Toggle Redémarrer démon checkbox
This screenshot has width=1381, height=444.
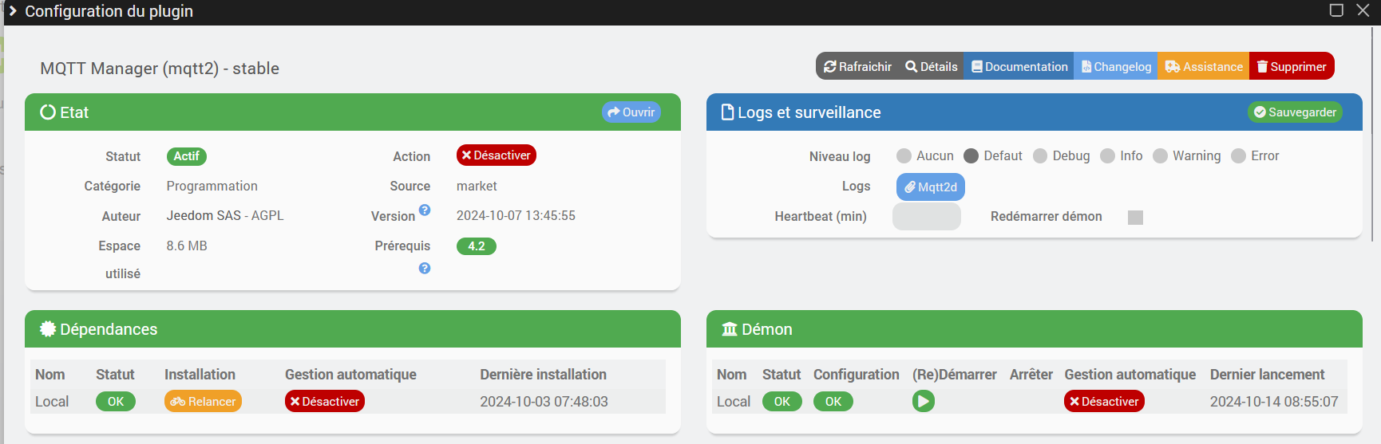click(x=1135, y=218)
